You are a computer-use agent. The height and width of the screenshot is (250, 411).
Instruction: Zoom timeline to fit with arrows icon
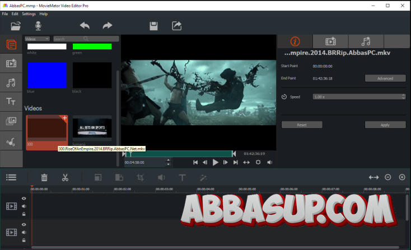373,177
